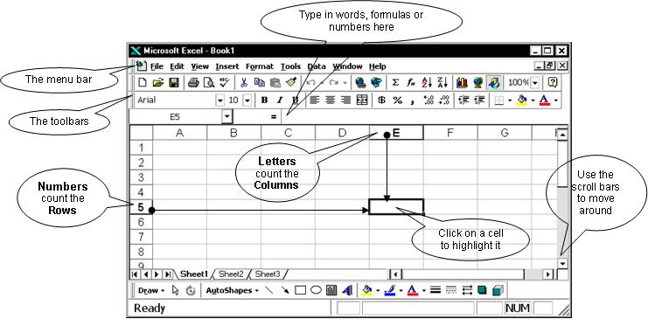Open the Format menu
648x319 pixels.
260,66
